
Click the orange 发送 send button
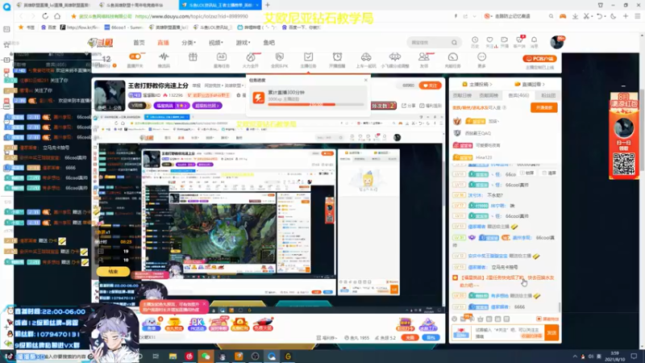pos(551,332)
